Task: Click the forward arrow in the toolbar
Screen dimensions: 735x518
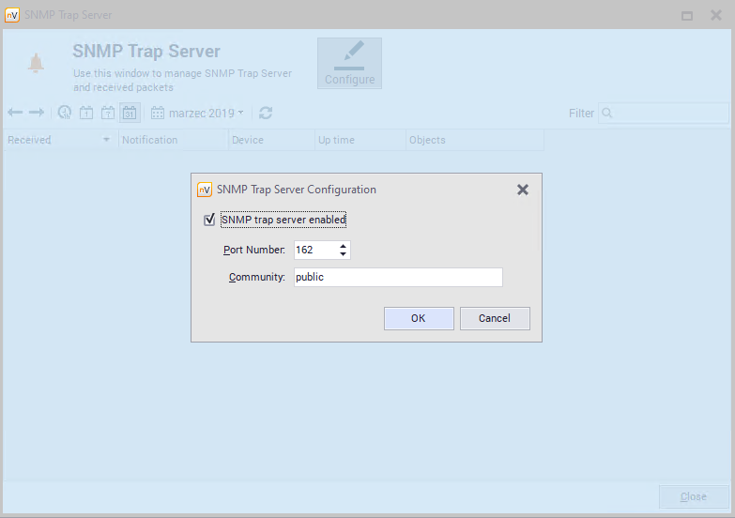Action: click(x=37, y=113)
